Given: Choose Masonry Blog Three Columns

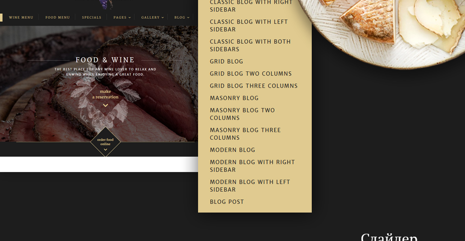Looking at the screenshot, I should [245, 134].
